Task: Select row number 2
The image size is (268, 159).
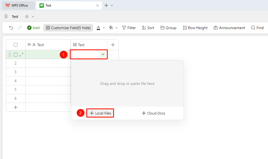Action: point(16,63)
